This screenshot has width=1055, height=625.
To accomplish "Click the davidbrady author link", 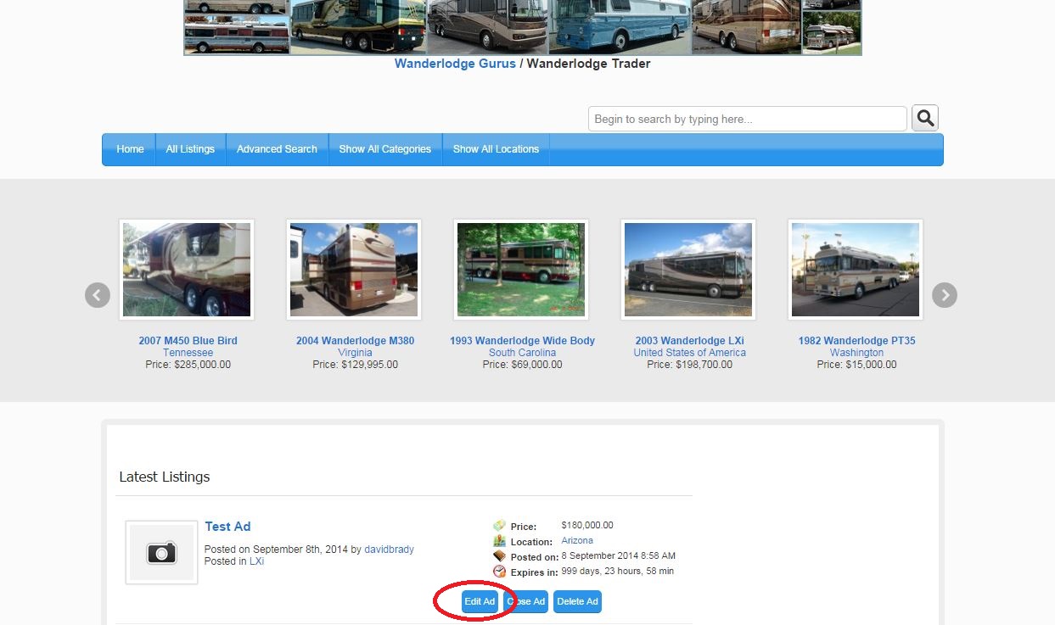I will pyautogui.click(x=389, y=550).
